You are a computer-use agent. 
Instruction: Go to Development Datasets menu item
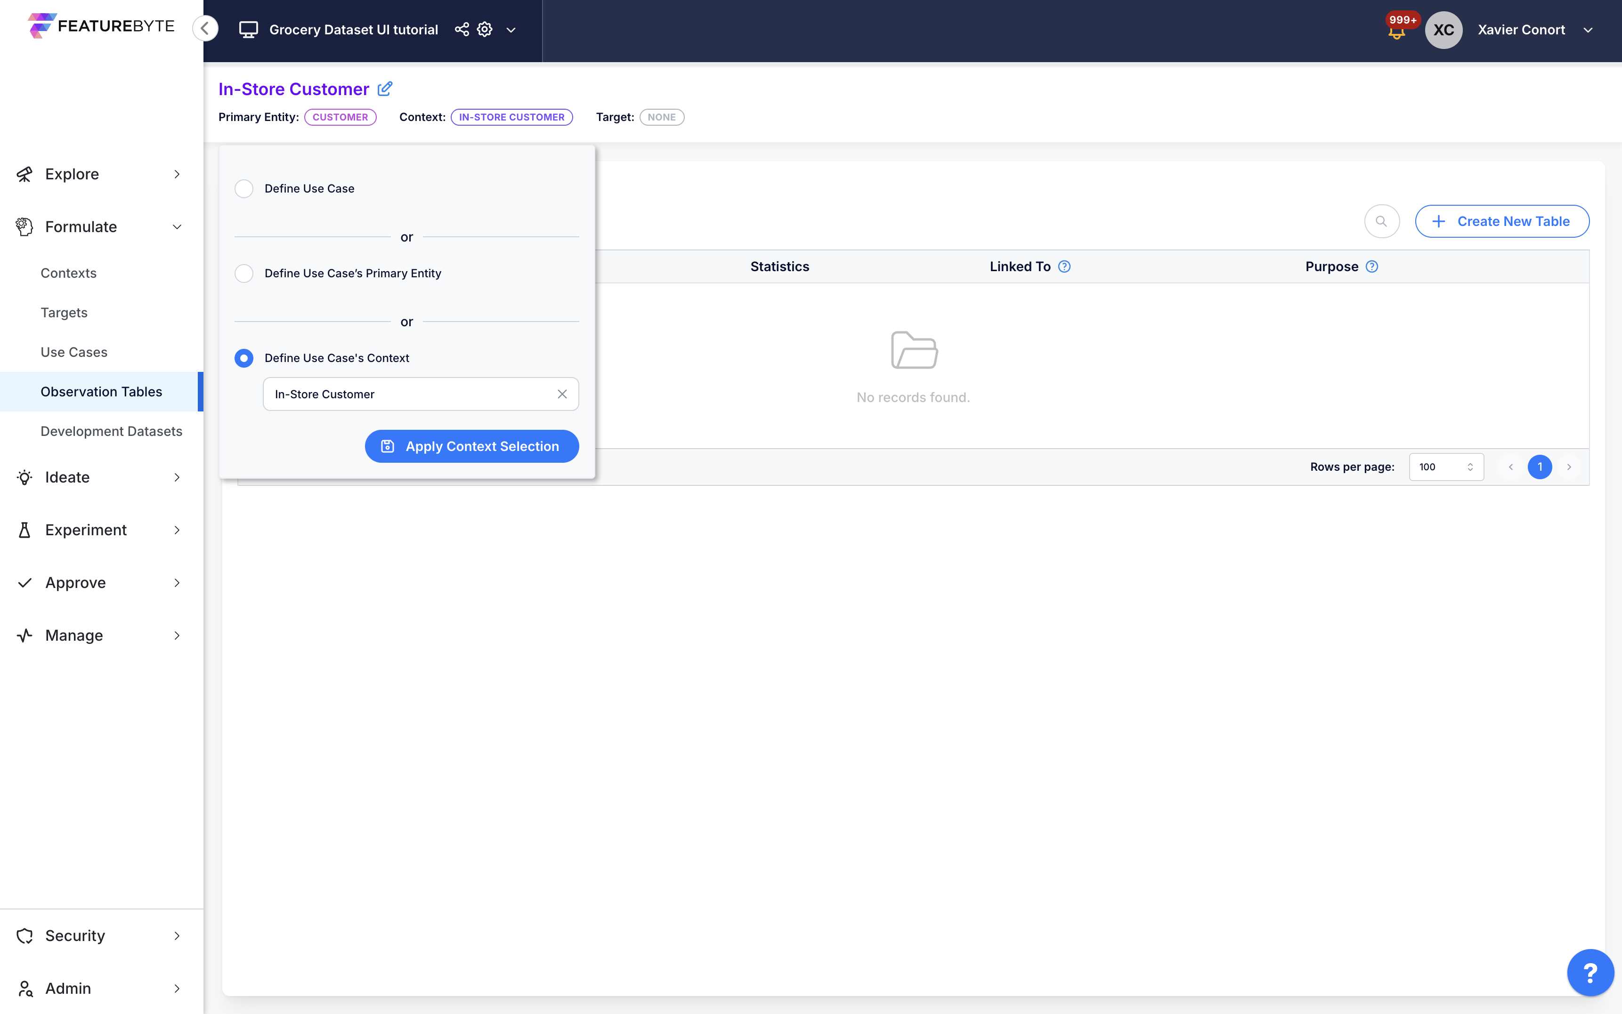(x=111, y=431)
